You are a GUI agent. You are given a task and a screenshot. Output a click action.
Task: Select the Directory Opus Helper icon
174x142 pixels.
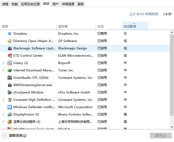point(10,41)
